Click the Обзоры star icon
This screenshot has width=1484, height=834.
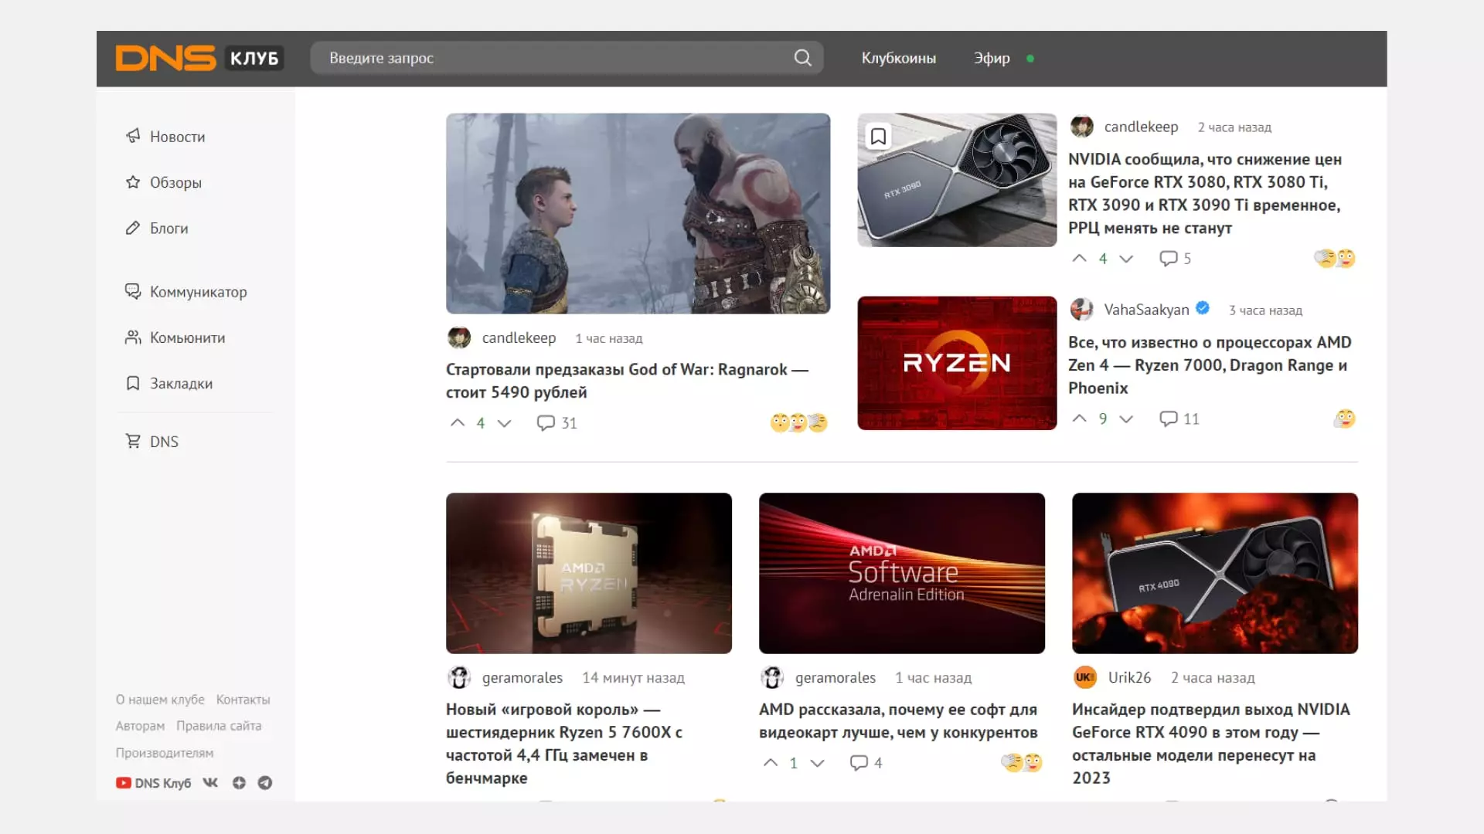coord(133,182)
